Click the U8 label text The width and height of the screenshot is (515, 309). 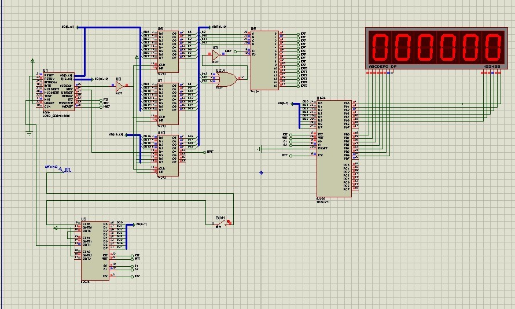tap(119, 79)
